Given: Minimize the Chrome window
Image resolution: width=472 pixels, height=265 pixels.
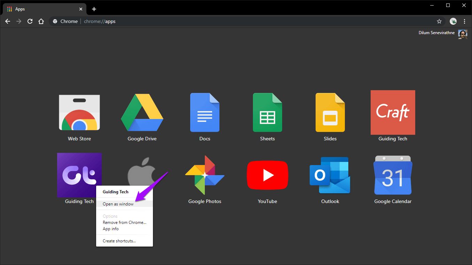Looking at the screenshot, I should click(x=432, y=5).
